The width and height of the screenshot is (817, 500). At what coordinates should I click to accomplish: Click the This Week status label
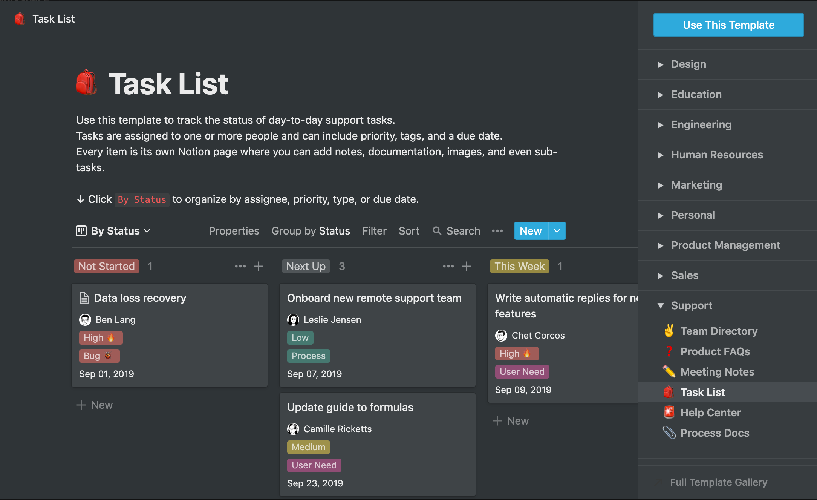[519, 266]
